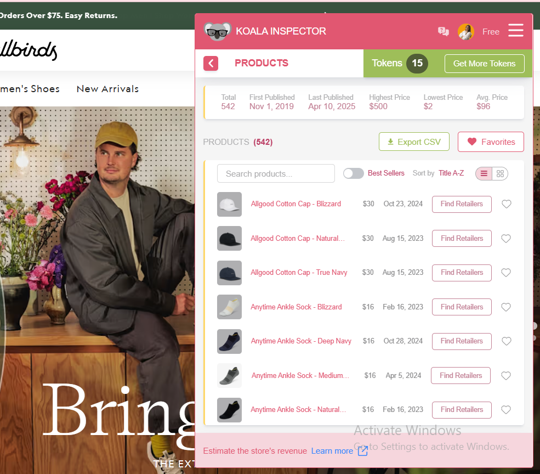Switch to grid view layout
Viewport: 540px width, 474px height.
[500, 174]
